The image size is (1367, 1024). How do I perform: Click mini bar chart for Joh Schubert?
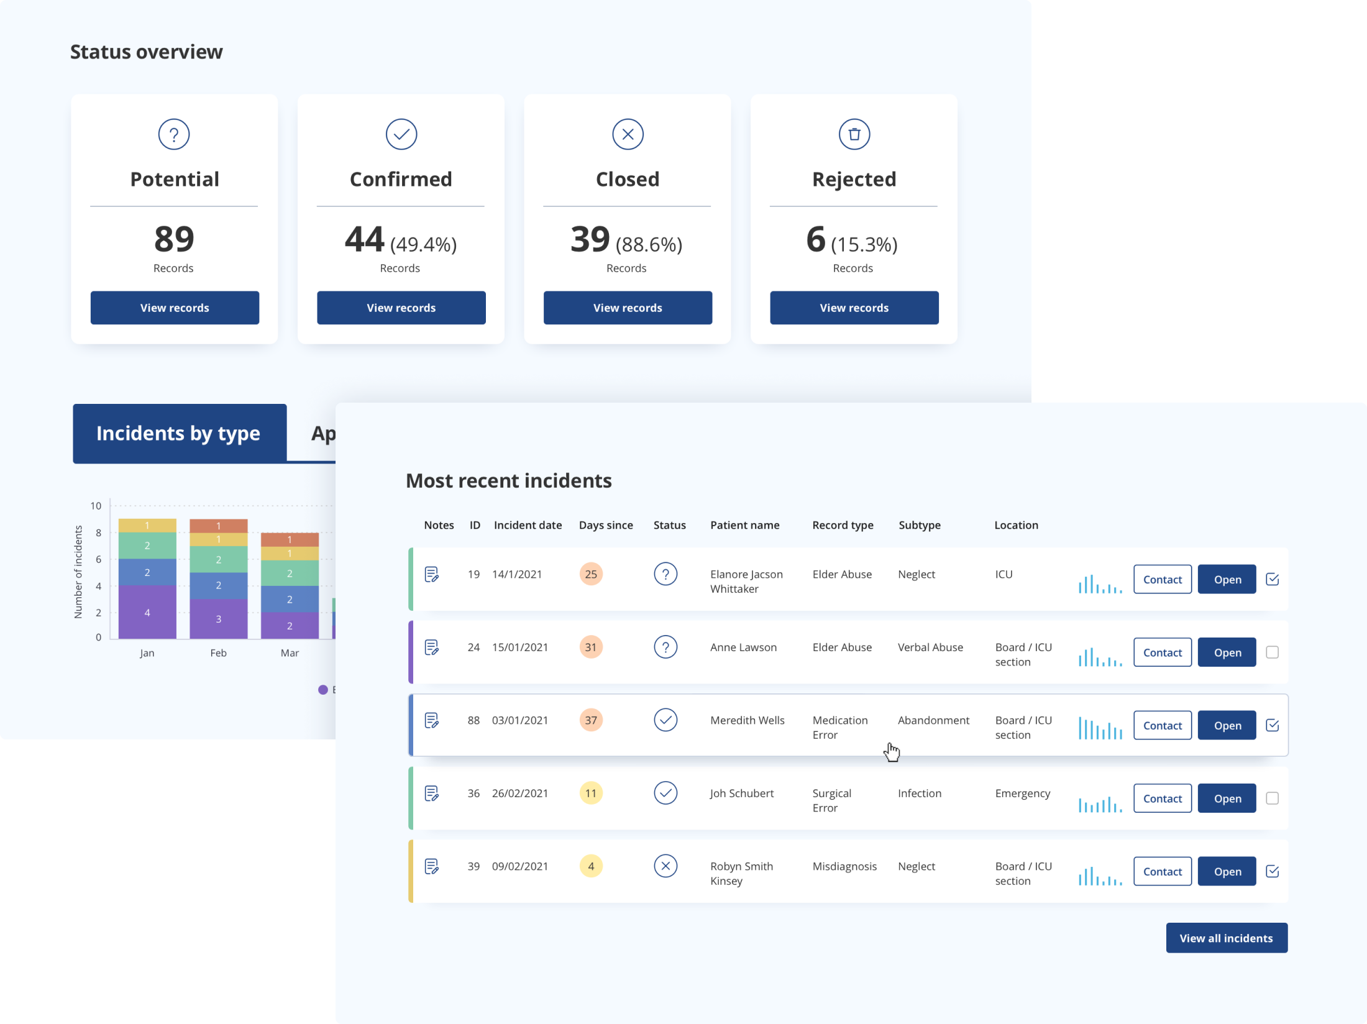[1100, 805]
